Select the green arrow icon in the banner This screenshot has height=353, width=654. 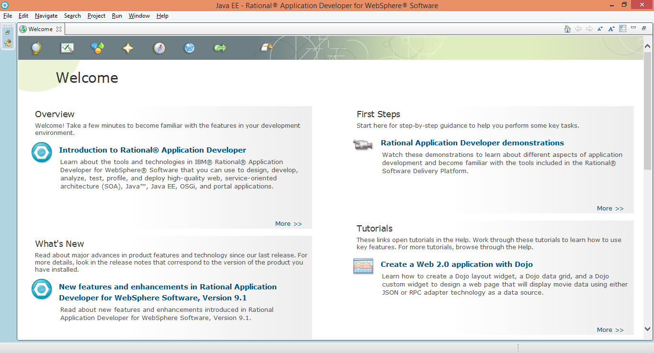click(220, 48)
